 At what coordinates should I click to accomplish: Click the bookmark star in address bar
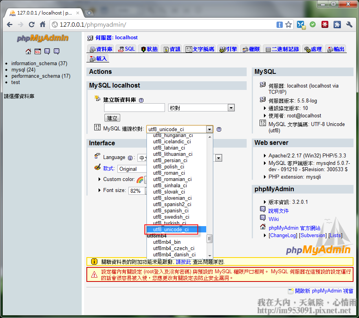[x=289, y=24]
